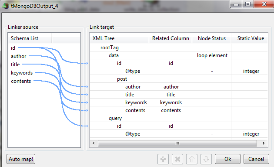Select the title node in XML Tree

[x=130, y=95]
